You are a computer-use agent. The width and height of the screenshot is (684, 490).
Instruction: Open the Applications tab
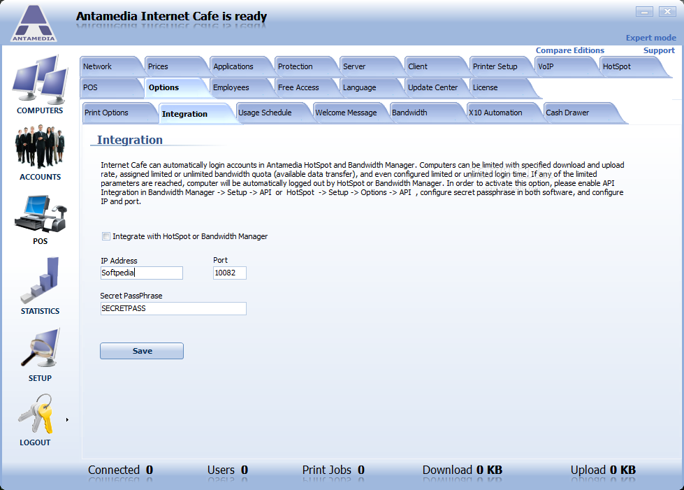pyautogui.click(x=240, y=66)
